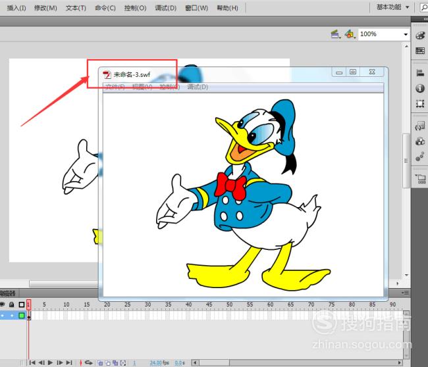The image size is (428, 367).
Task: Toggle Onion Skin mode
Action: pos(100,363)
